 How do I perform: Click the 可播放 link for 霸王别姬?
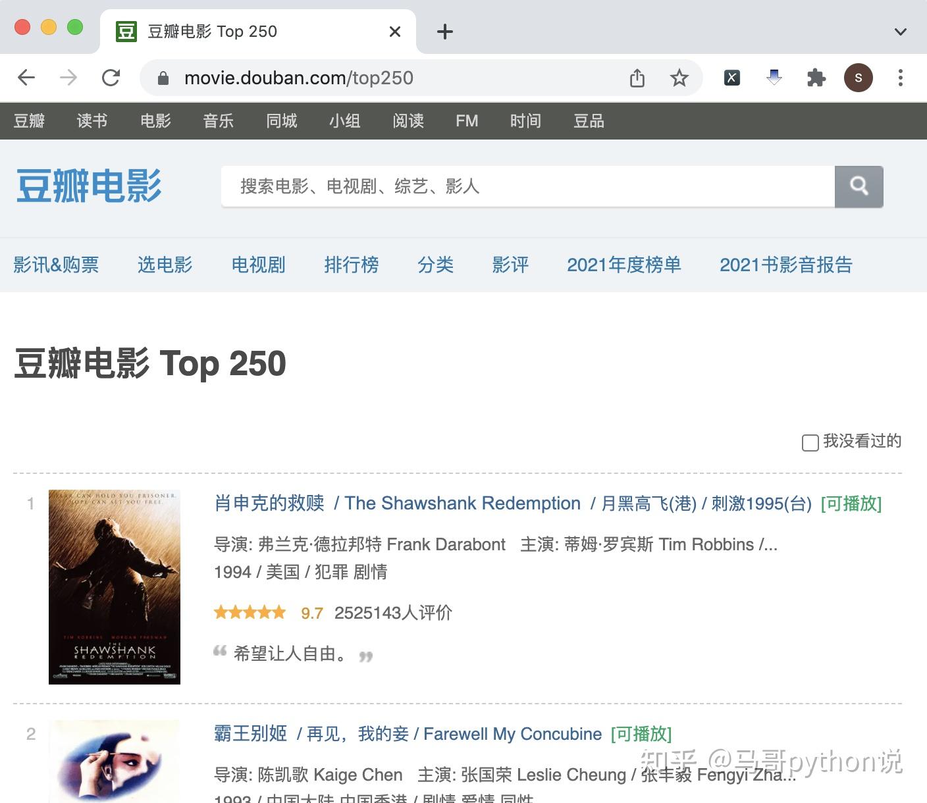point(641,734)
